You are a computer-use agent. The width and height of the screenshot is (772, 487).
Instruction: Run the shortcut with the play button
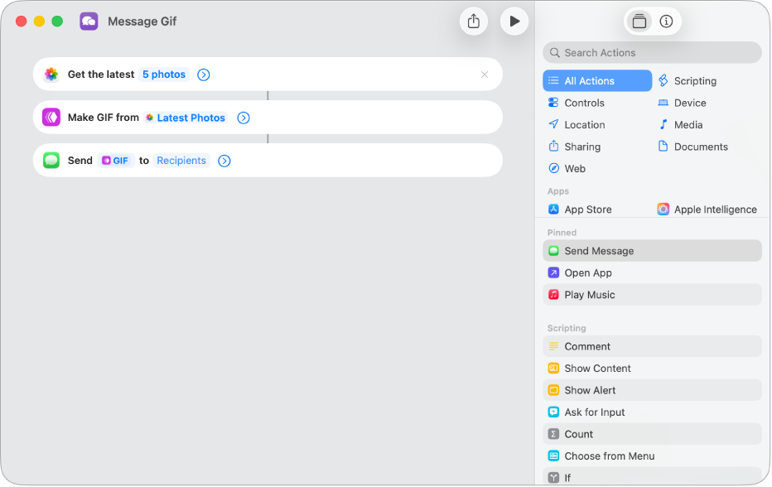tap(514, 22)
